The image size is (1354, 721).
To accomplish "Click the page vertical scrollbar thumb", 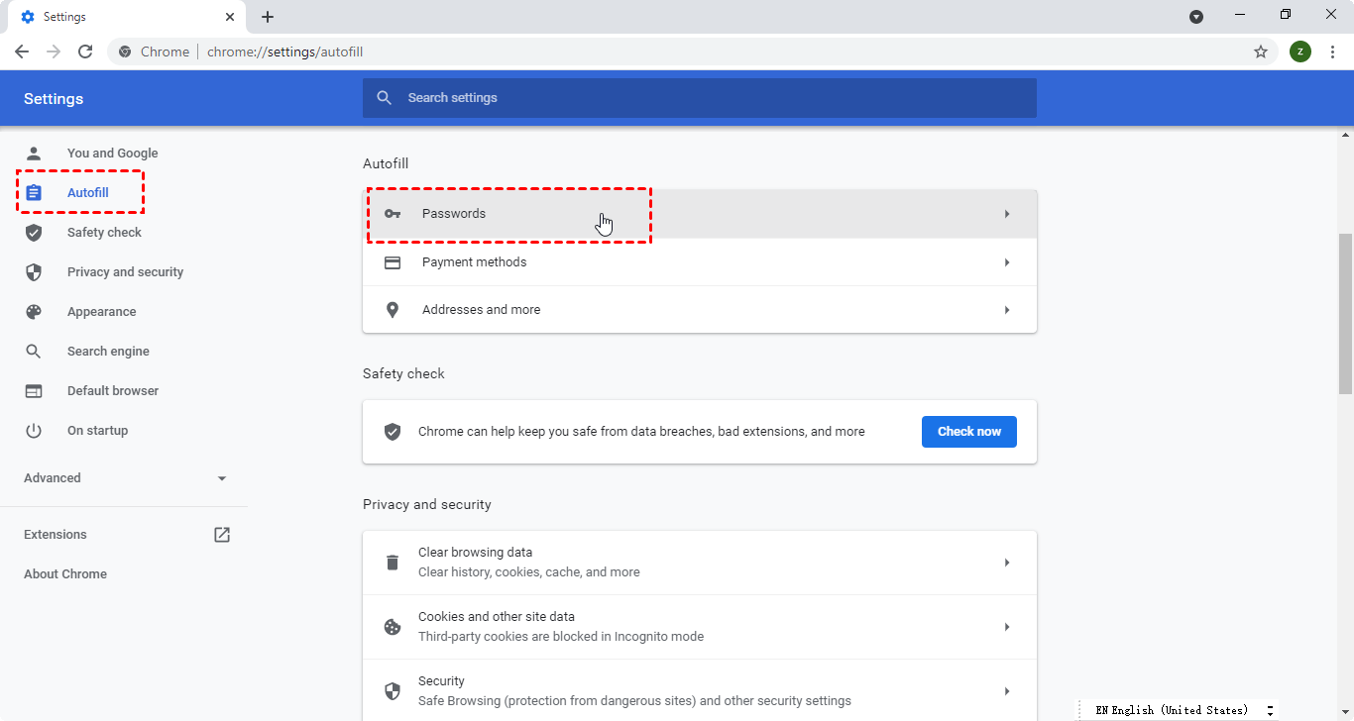I will pyautogui.click(x=1345, y=312).
